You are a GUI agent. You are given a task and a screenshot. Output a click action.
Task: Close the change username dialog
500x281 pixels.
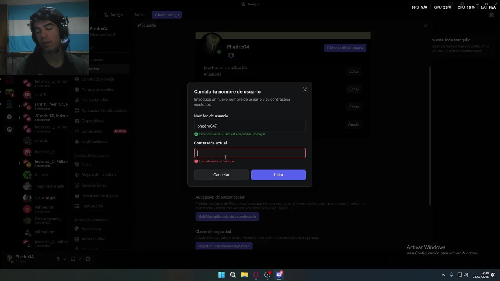pos(305,90)
